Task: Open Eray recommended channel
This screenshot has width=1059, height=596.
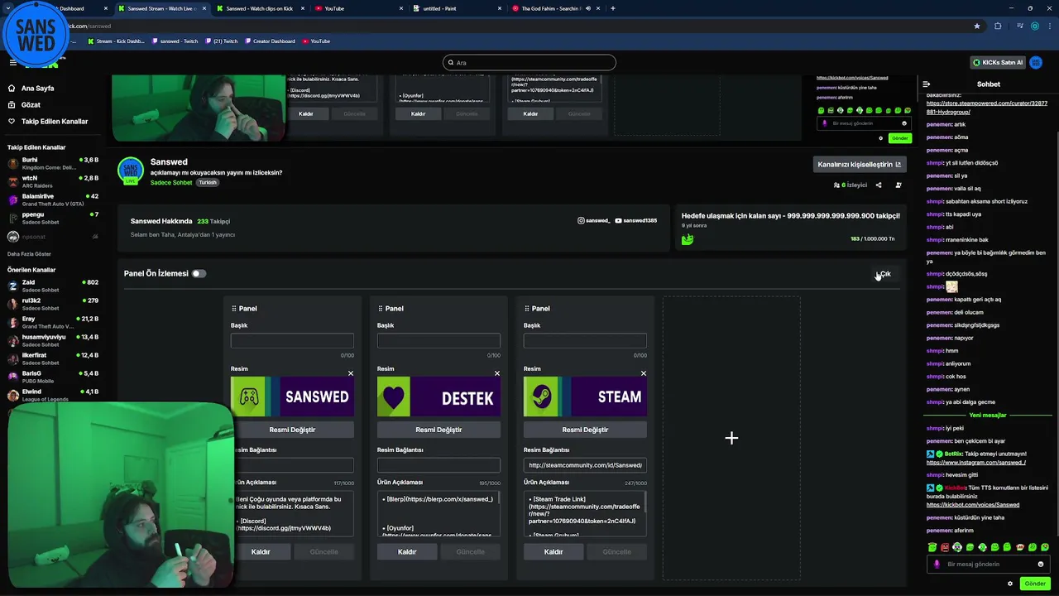Action: (51, 322)
